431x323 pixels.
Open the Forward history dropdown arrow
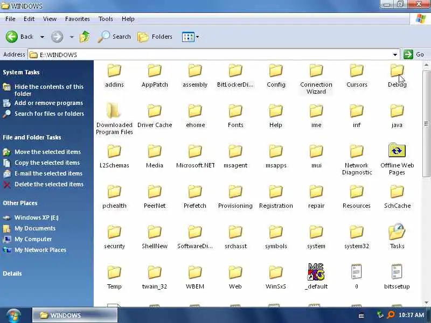tap(72, 37)
